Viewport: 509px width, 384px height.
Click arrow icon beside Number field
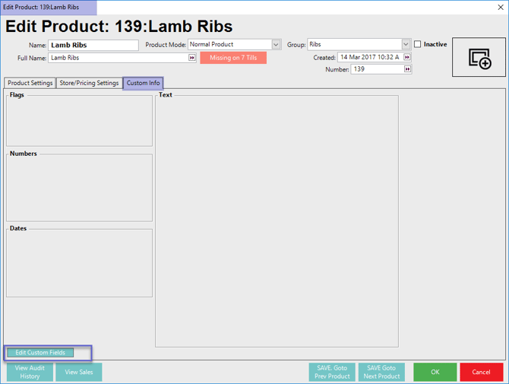(407, 69)
